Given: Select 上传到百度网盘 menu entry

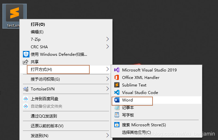Looking at the screenshot, I should click(44, 99).
